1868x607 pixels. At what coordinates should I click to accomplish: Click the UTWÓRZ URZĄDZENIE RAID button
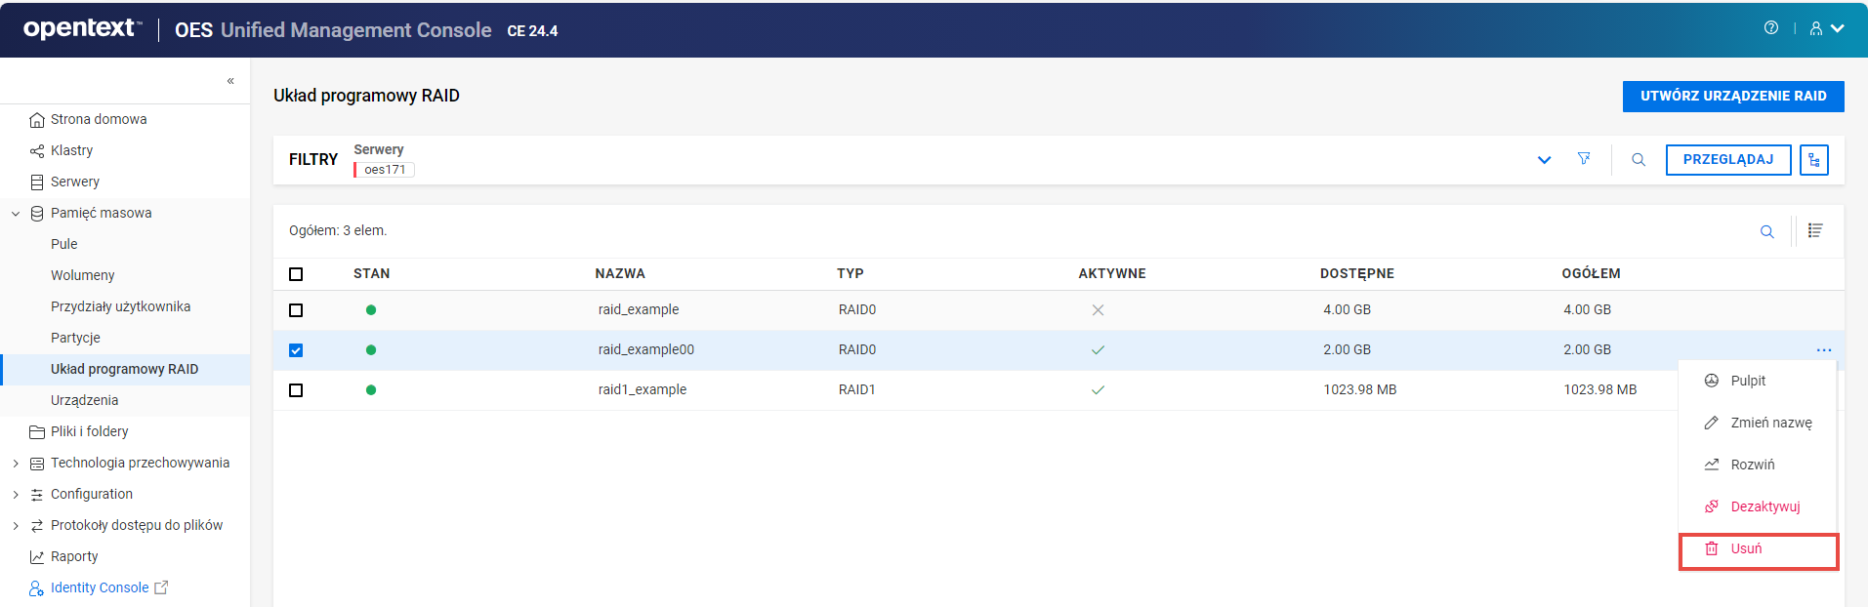(x=1732, y=97)
